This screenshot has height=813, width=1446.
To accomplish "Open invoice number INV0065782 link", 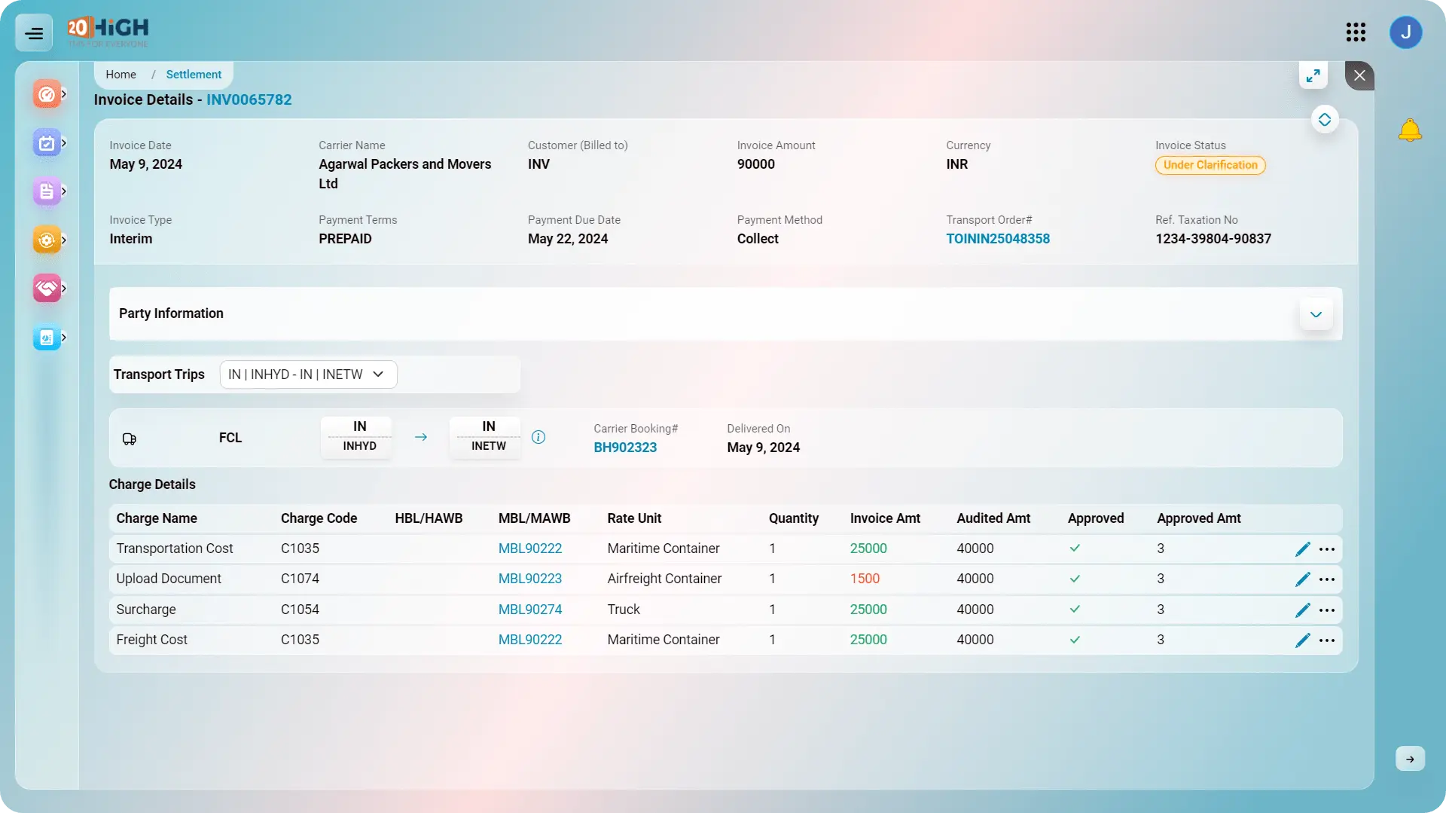I will coord(249,99).
